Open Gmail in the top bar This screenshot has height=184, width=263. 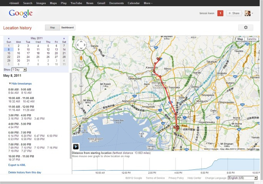(101, 3)
